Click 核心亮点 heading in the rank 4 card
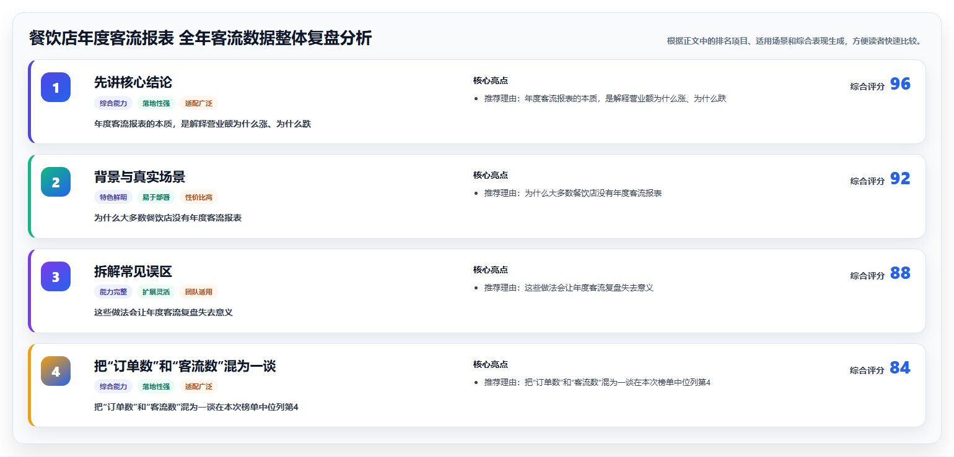954x457 pixels. [x=491, y=364]
